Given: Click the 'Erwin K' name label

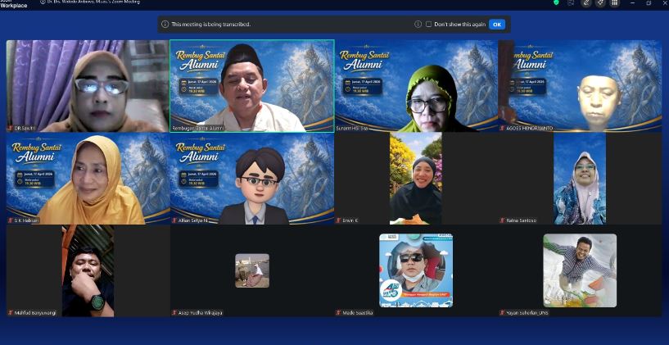Looking at the screenshot, I should point(350,220).
